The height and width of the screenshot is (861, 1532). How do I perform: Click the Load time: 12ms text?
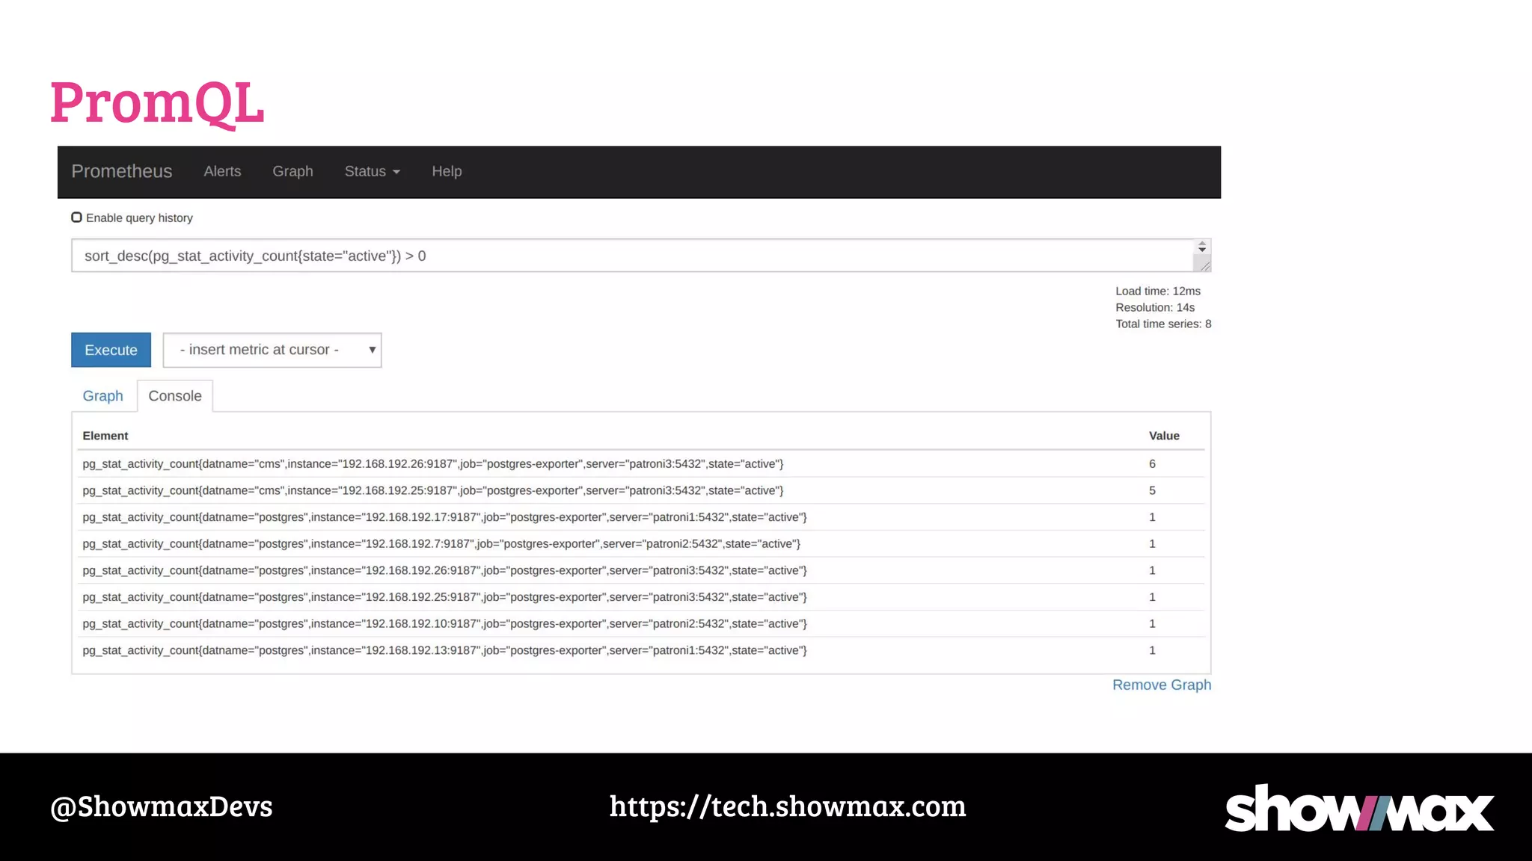(x=1158, y=291)
